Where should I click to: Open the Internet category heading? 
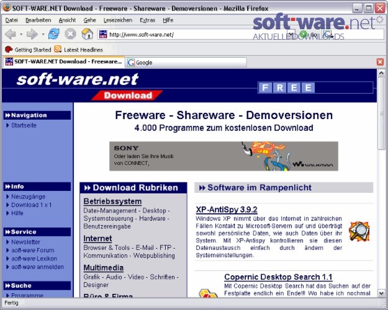pos(97,239)
